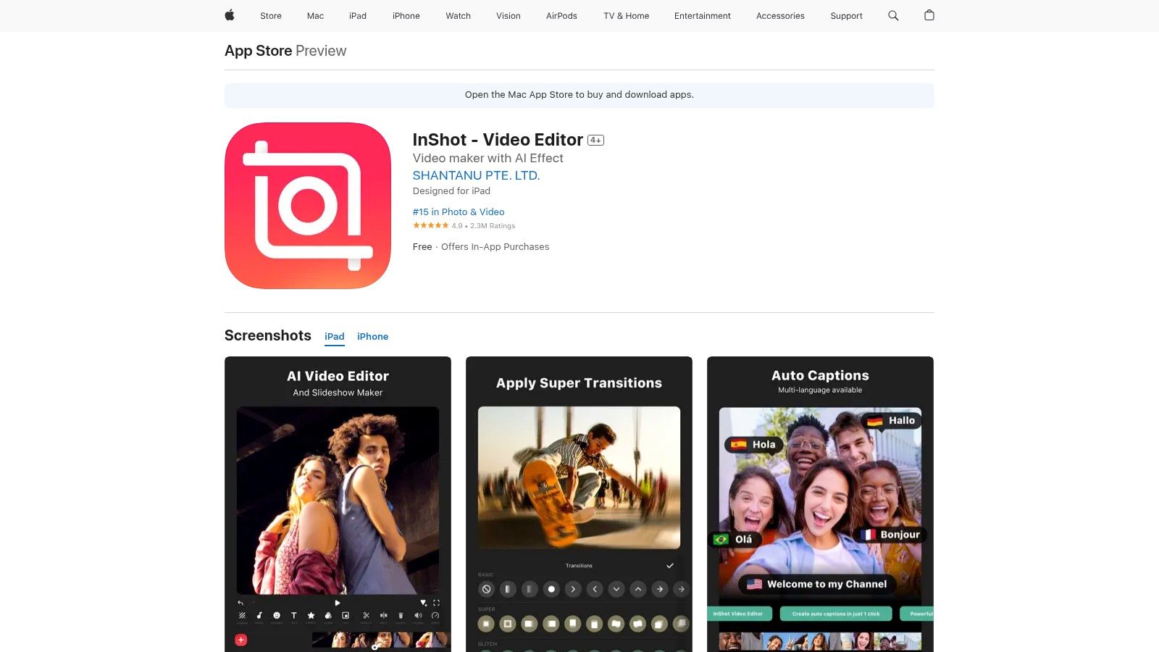Select the iPad screenshots tab
This screenshot has height=652, width=1159.
[335, 336]
